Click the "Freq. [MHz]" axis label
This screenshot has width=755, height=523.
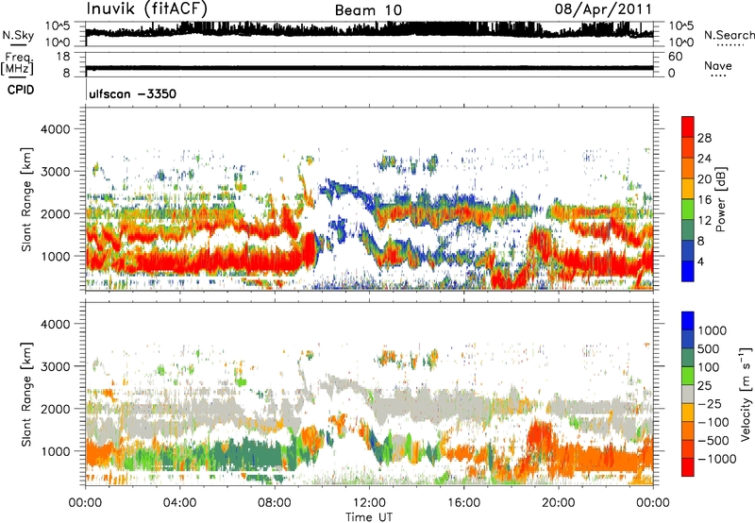(x=18, y=63)
